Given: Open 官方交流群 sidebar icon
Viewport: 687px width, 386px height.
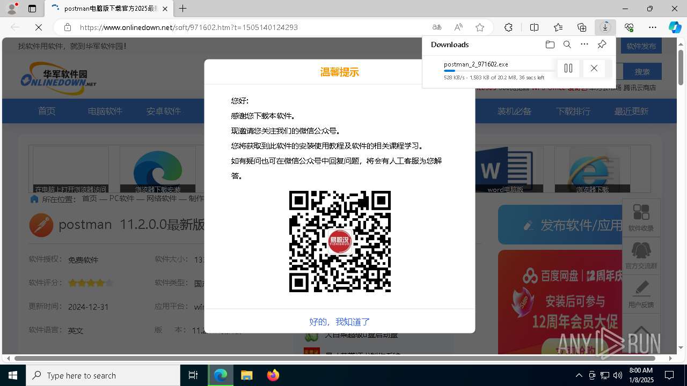Looking at the screenshot, I should (641, 255).
